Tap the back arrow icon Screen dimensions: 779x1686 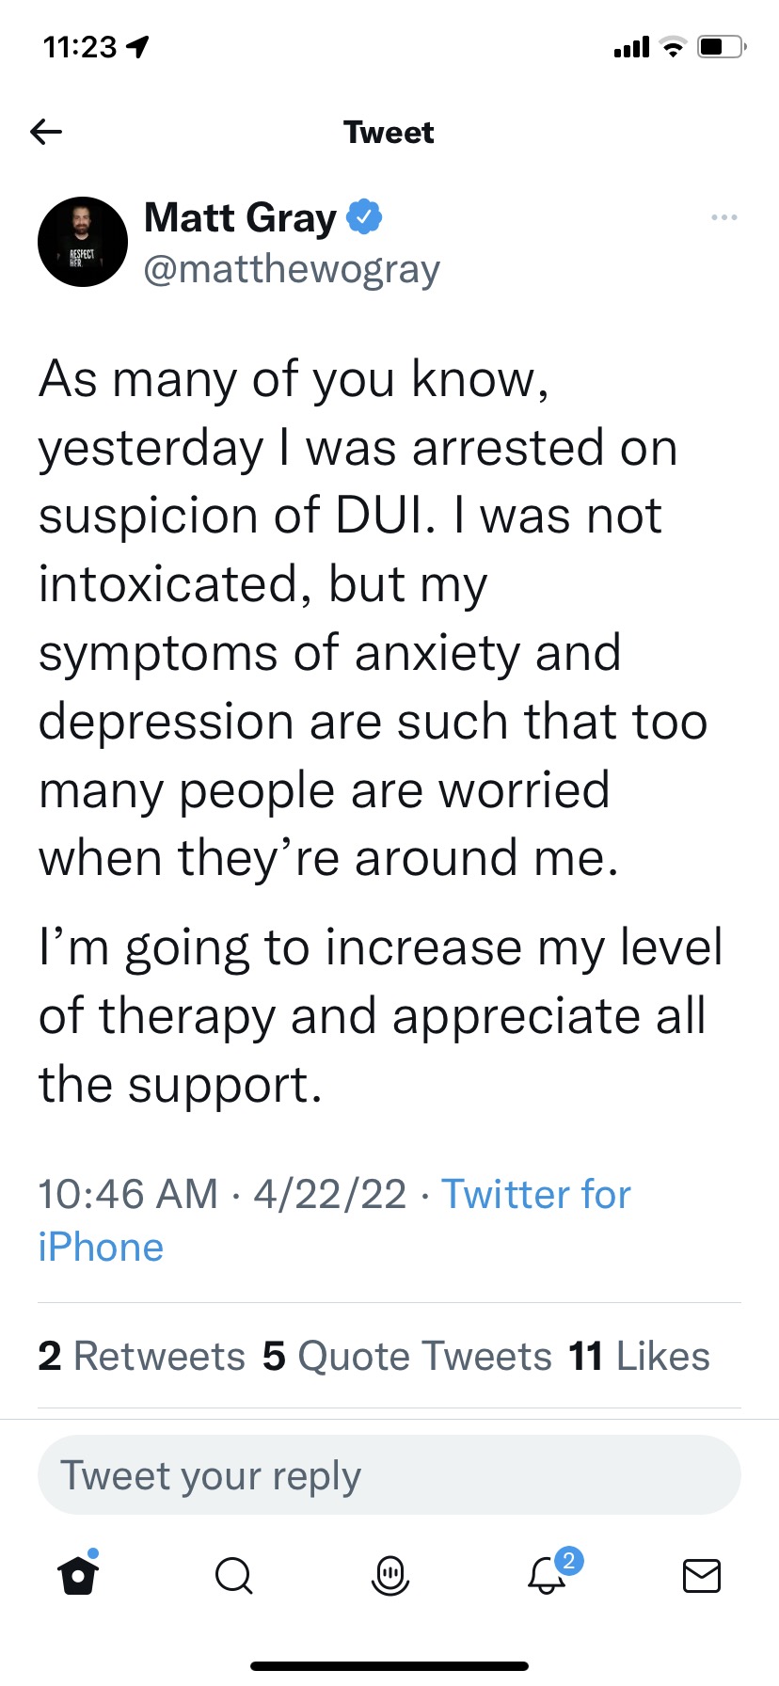coord(46,132)
